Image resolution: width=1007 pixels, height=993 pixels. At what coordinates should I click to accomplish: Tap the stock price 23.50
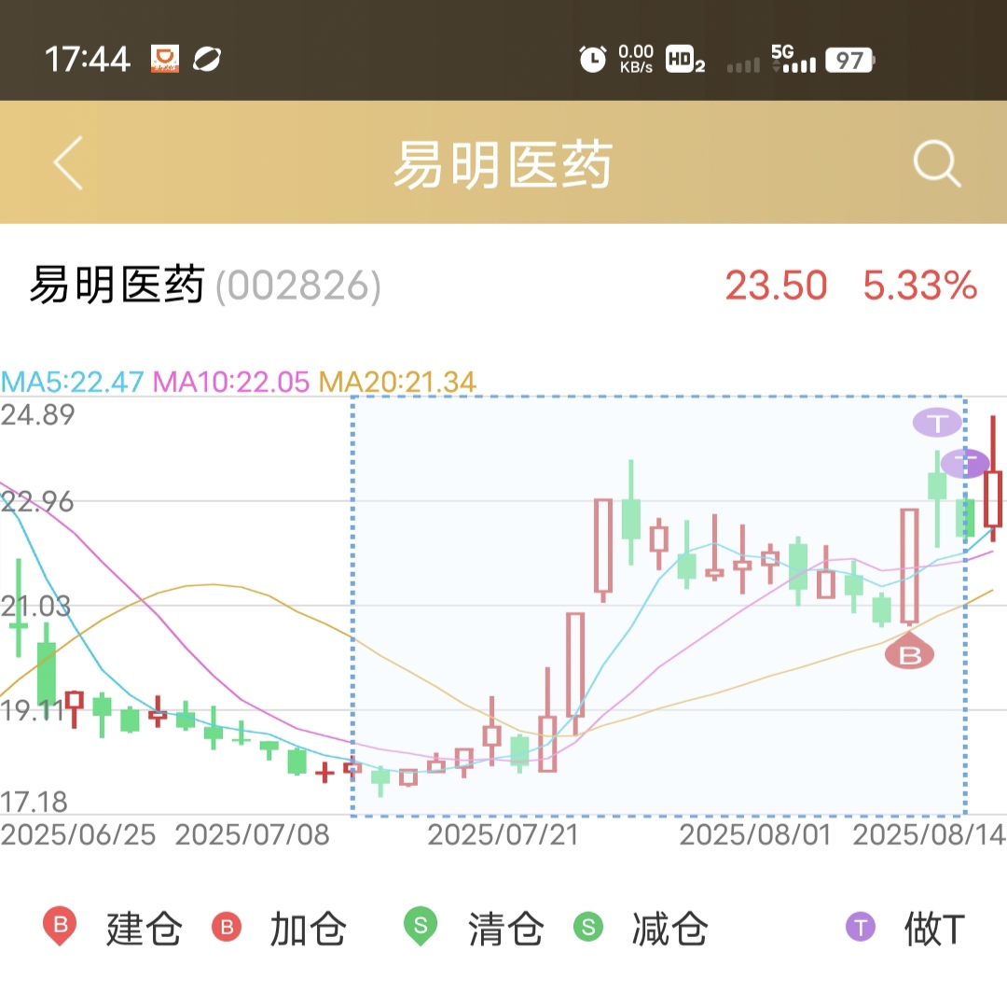click(x=776, y=285)
